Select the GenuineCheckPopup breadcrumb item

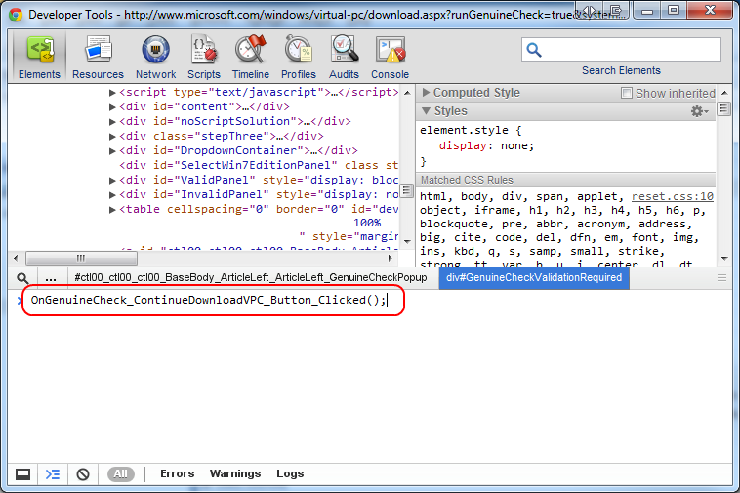[251, 277]
